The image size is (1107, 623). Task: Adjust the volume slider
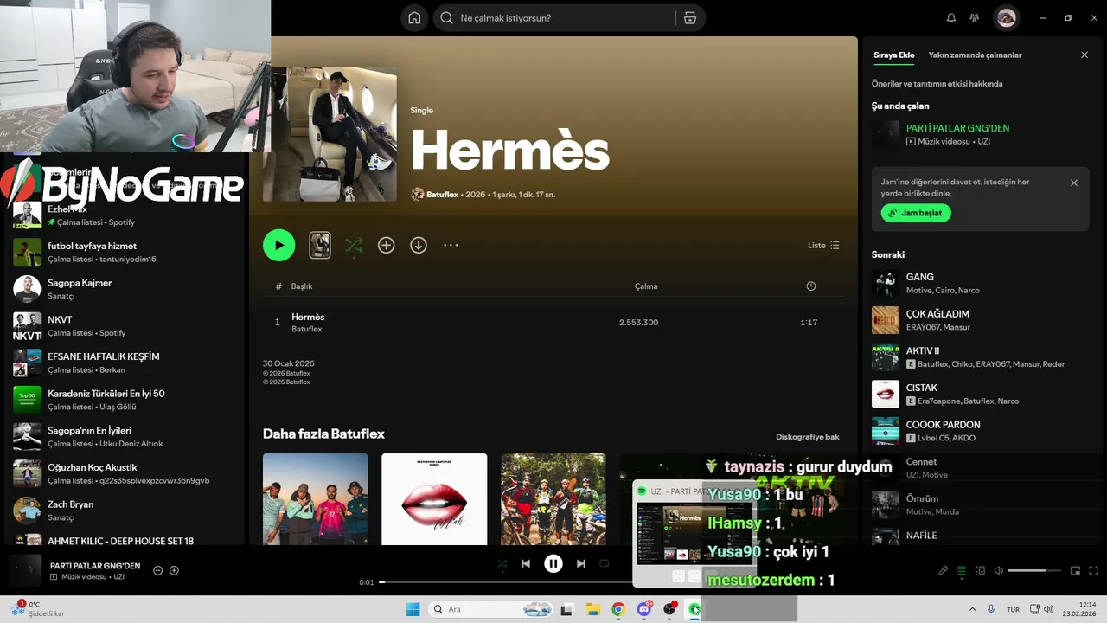(1033, 571)
